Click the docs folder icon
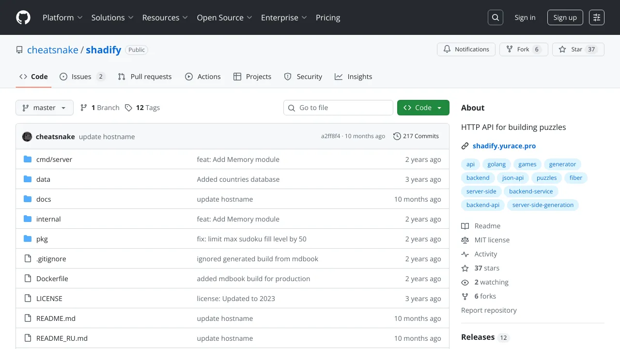620x349 pixels. (28, 199)
